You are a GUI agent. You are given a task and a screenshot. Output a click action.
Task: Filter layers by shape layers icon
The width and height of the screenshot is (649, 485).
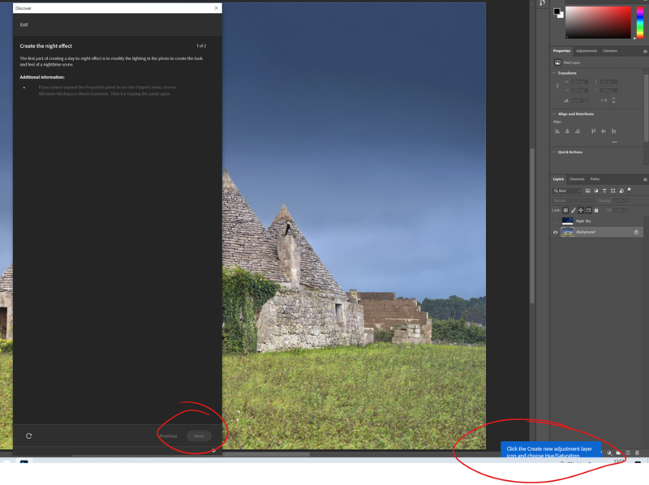613,191
